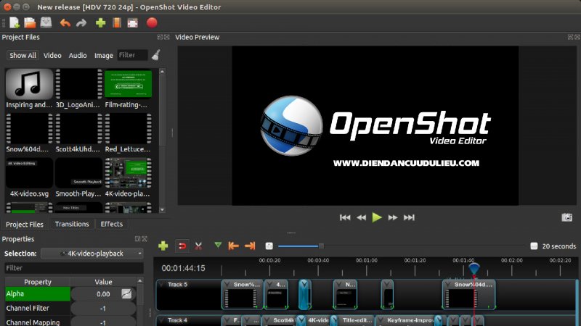The image size is (581, 326).
Task: Create a new project
Action: point(14,23)
